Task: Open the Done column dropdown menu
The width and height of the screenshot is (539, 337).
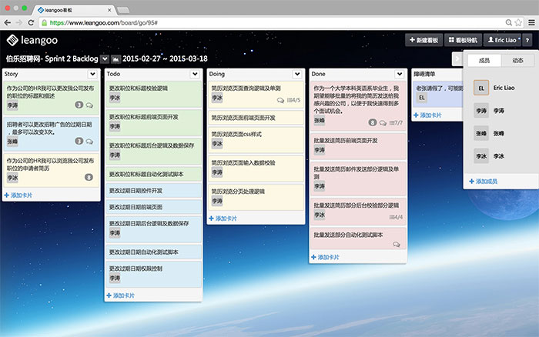Action: tap(400, 74)
